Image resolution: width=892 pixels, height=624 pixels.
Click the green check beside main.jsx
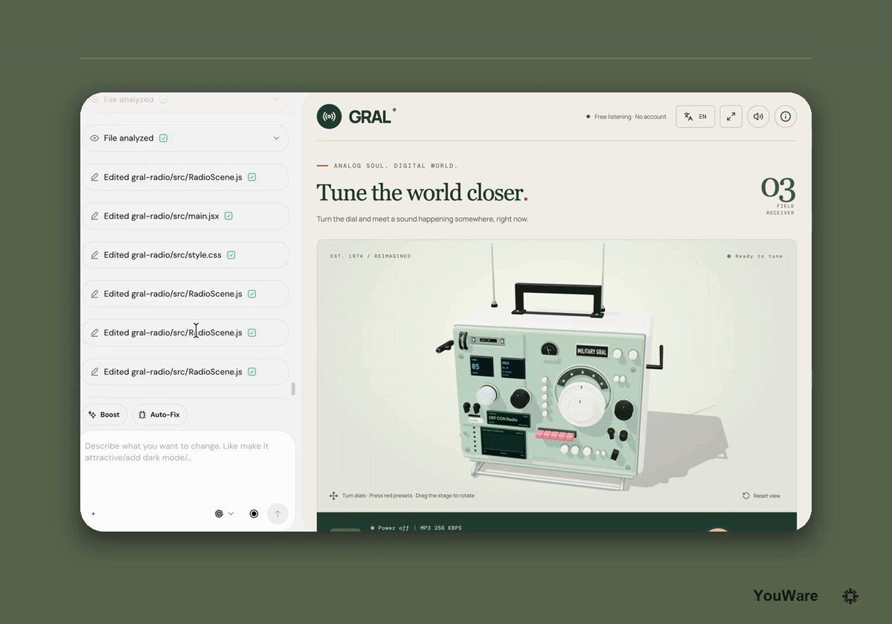point(228,216)
